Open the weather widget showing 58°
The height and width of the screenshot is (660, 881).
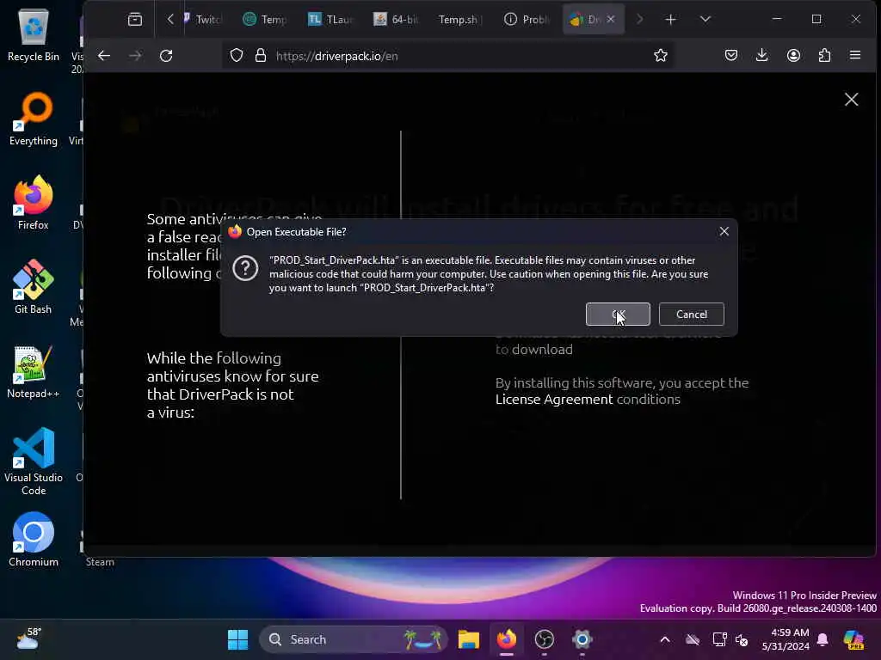point(28,639)
